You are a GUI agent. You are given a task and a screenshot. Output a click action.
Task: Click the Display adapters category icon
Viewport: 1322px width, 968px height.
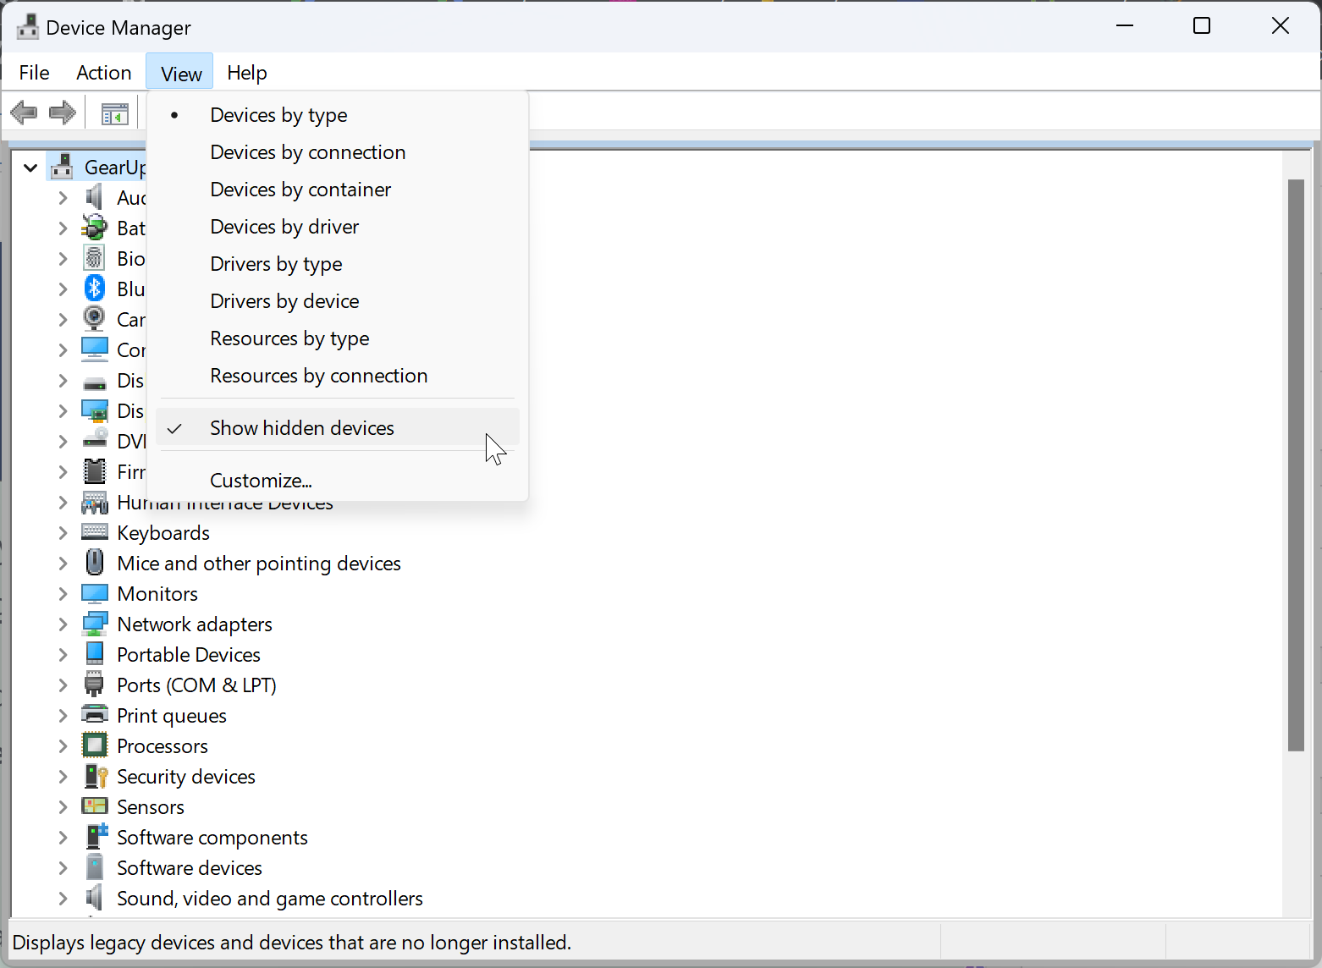(94, 410)
